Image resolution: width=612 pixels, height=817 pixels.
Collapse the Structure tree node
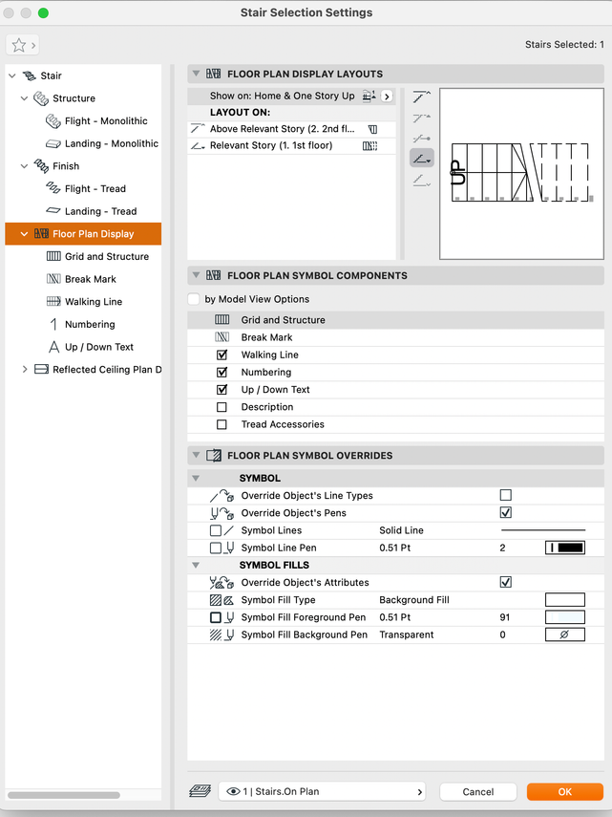point(24,98)
